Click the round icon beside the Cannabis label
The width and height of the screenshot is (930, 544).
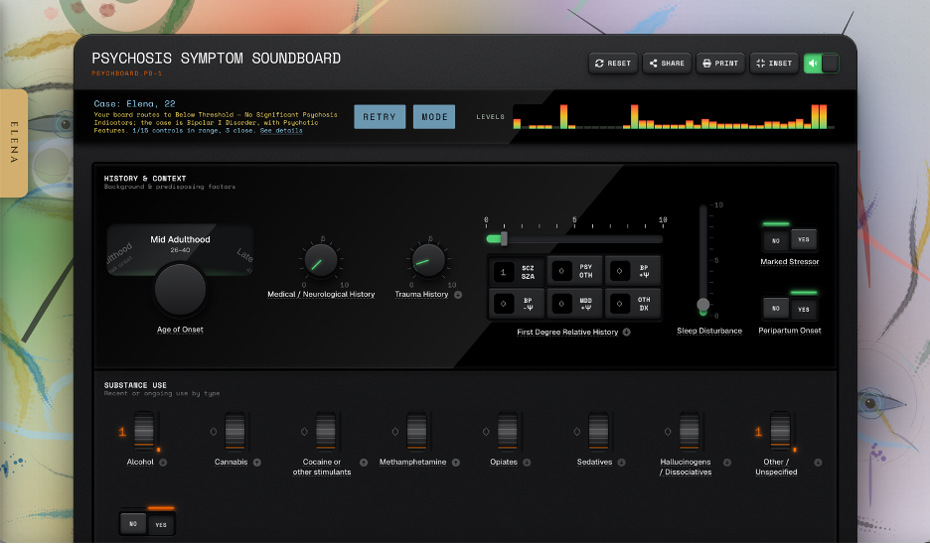(x=257, y=463)
